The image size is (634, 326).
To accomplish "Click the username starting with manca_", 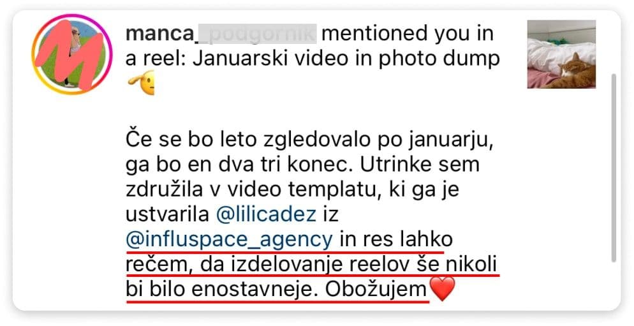I will pyautogui.click(x=221, y=34).
